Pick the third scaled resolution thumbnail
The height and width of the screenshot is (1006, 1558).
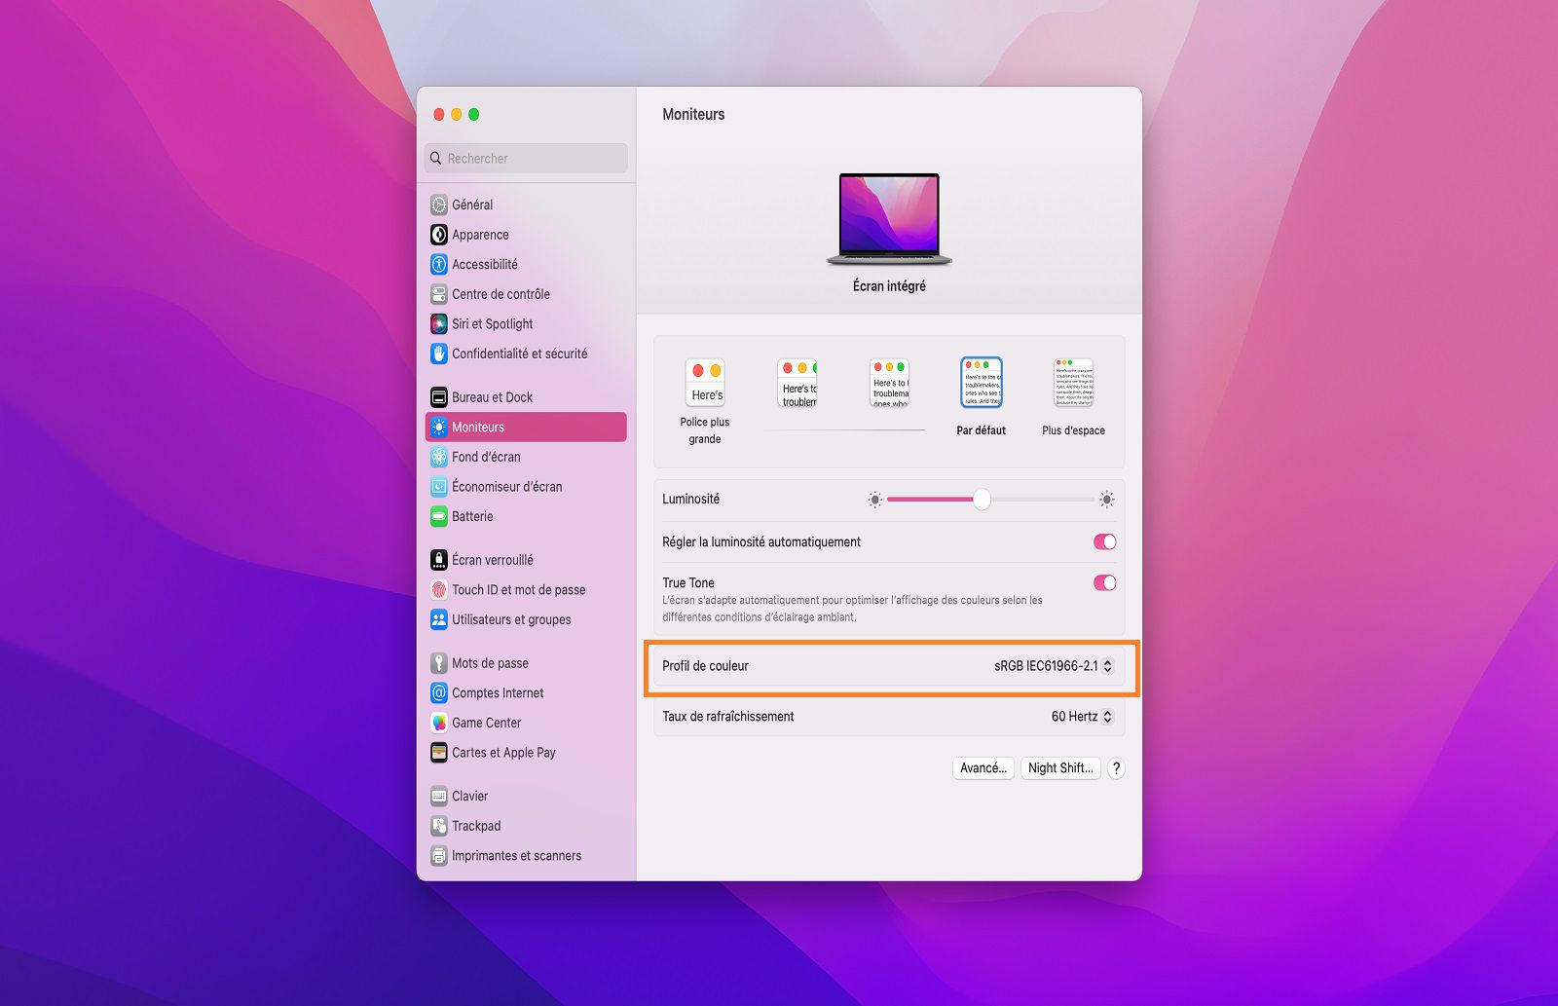[889, 384]
